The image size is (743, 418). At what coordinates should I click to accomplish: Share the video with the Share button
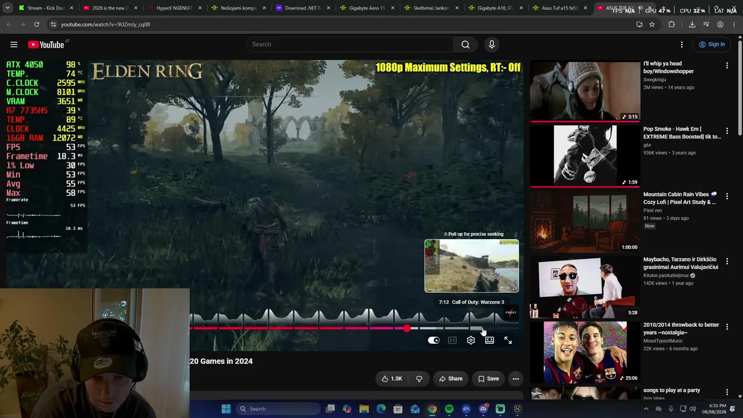coord(451,379)
